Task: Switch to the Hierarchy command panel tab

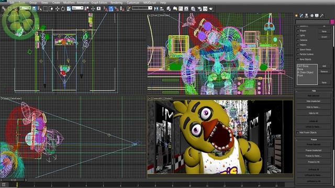Action: pos(307,16)
